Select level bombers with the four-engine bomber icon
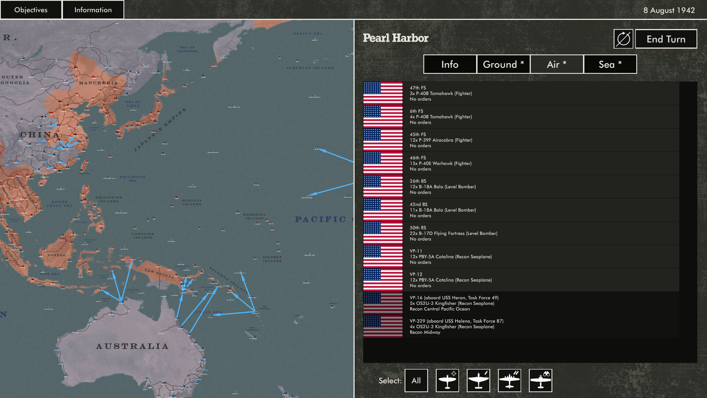Viewport: 707px width, 398px height. pos(510,380)
